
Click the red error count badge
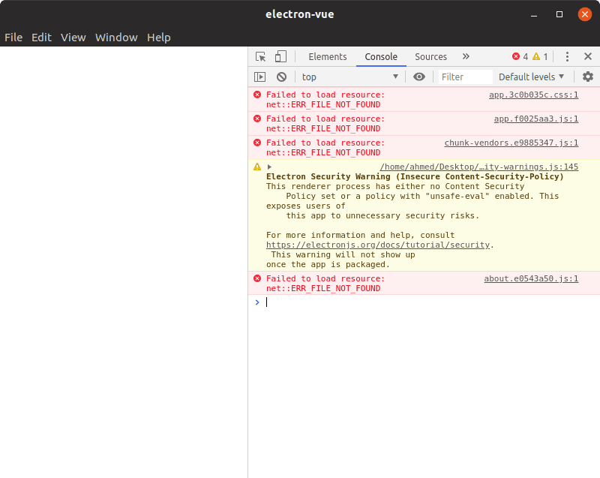520,56
